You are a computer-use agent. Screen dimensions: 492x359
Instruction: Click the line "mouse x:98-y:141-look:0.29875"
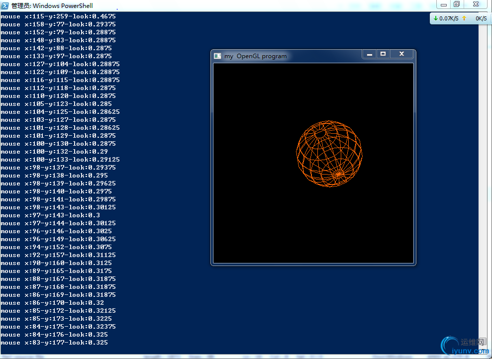[58, 199]
